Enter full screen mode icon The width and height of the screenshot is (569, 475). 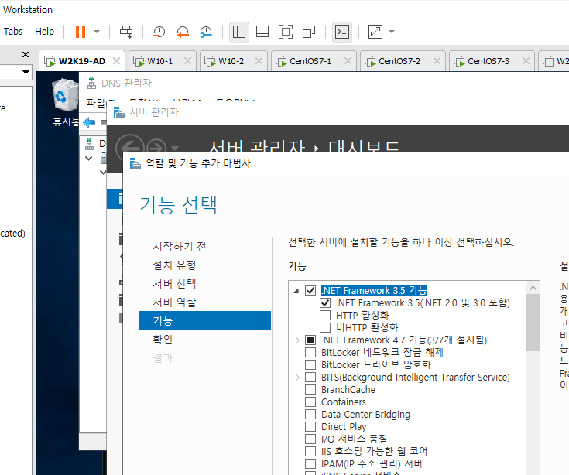[x=286, y=32]
